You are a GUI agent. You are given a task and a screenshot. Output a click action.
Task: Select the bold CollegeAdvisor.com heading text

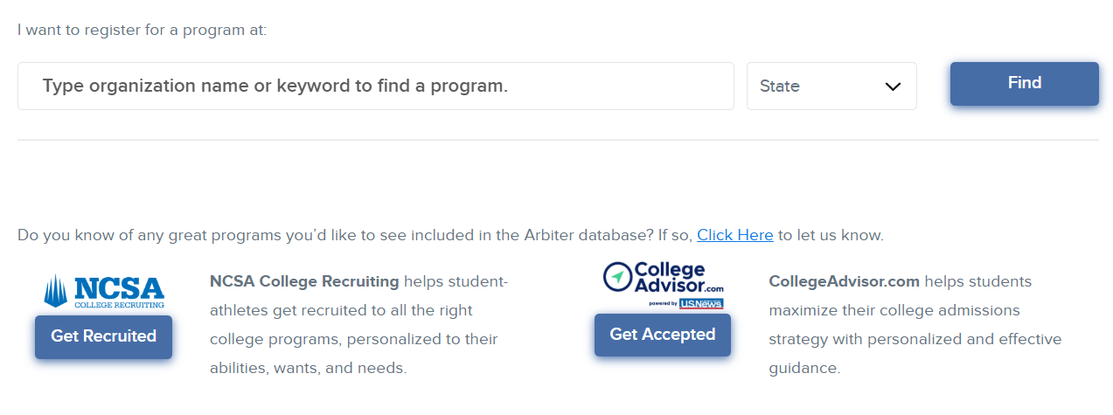point(845,281)
